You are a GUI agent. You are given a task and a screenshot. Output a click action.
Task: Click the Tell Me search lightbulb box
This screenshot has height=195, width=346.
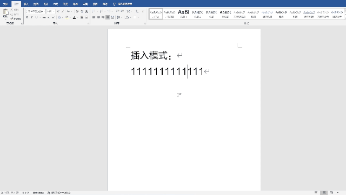coord(123,4)
